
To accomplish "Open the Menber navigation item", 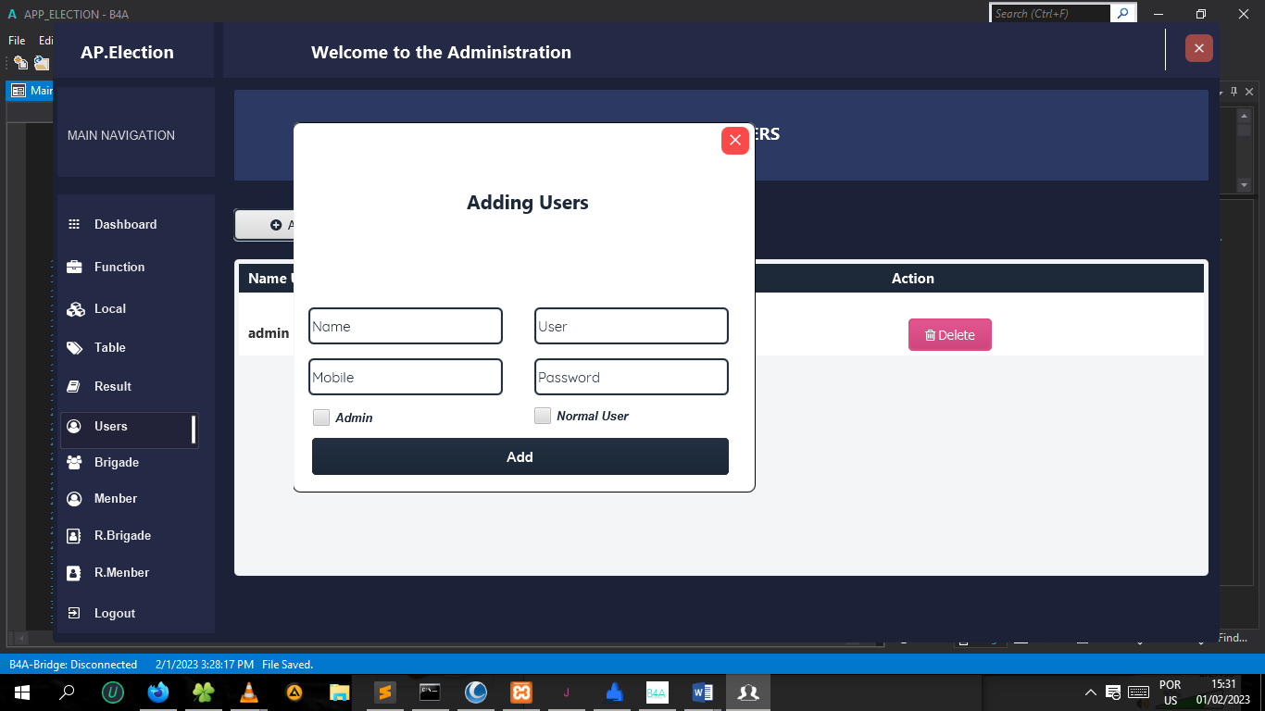I will click(116, 498).
